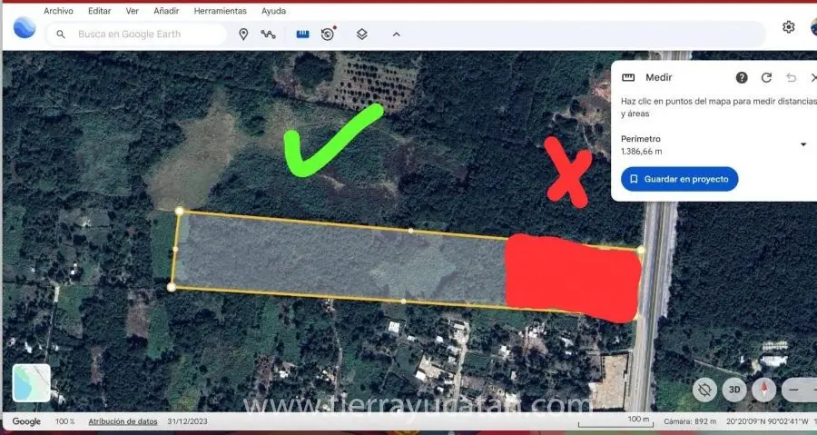Add a placemark with pin icon
Screen dimensions: 817x435
pyautogui.click(x=243, y=35)
